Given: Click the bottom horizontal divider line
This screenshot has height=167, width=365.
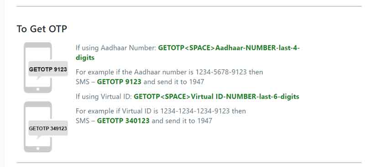Looking at the screenshot, I should pyautogui.click(x=188, y=162).
